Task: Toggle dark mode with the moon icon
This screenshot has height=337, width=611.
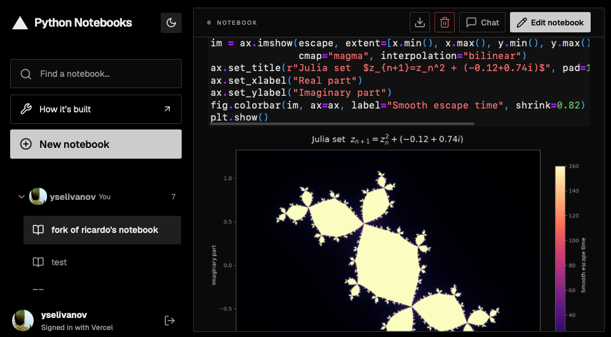Action: pos(171,23)
